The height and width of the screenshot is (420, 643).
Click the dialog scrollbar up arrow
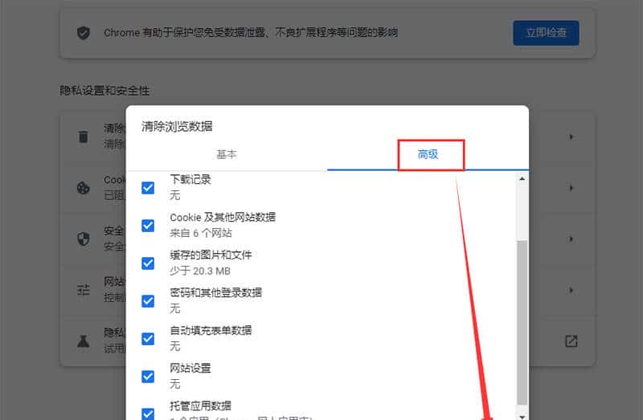point(522,178)
